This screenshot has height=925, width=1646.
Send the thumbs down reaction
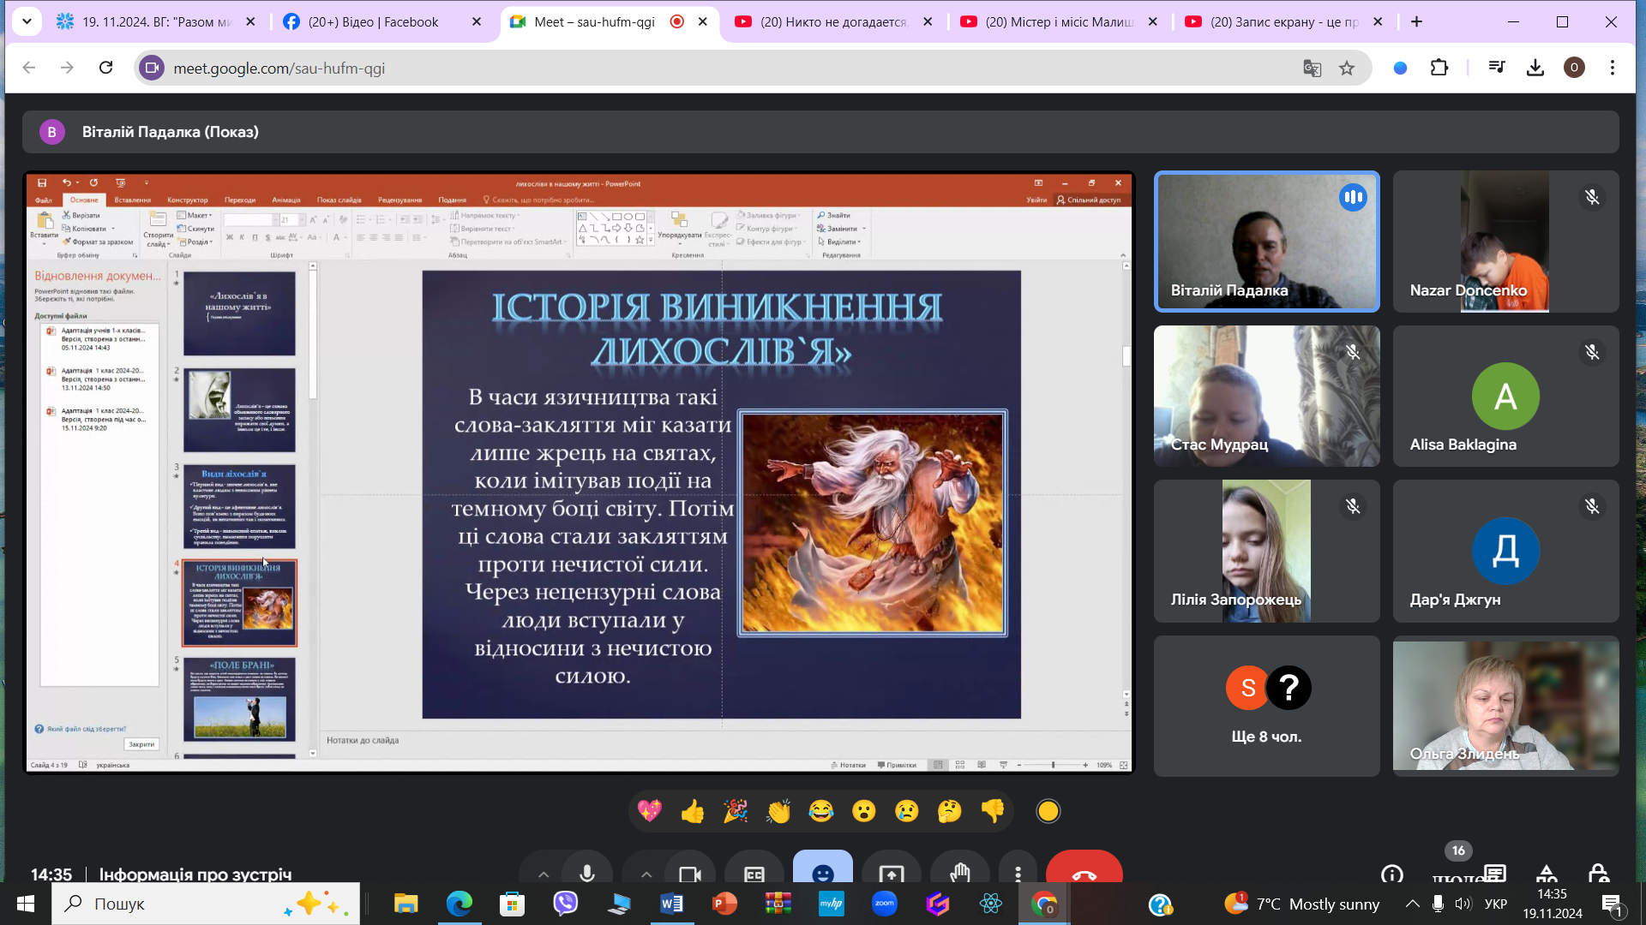pos(993,810)
